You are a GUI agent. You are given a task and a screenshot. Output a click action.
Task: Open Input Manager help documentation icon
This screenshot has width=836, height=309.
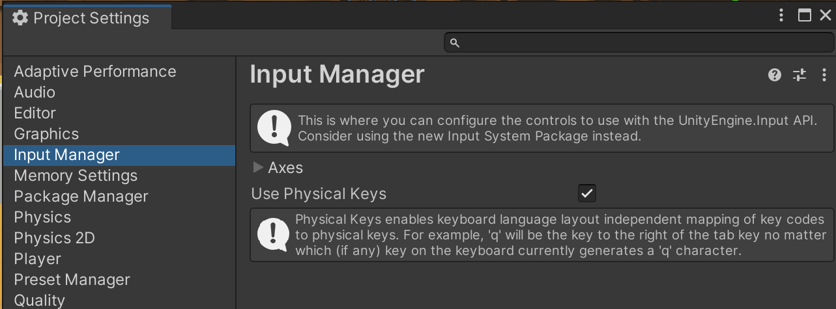pyautogui.click(x=775, y=75)
